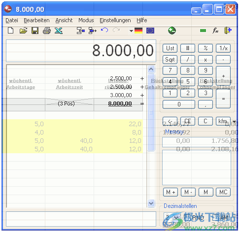
Task: Open the fx functions icon
Action: (215, 31)
